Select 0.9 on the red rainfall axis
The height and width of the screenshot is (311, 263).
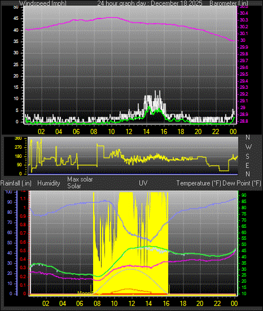(x=23, y=216)
